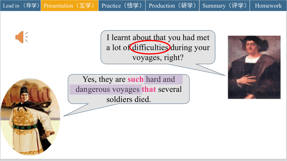Click 'I learnt about that you had met'
Viewport: 287px width, 161px height.
point(158,38)
